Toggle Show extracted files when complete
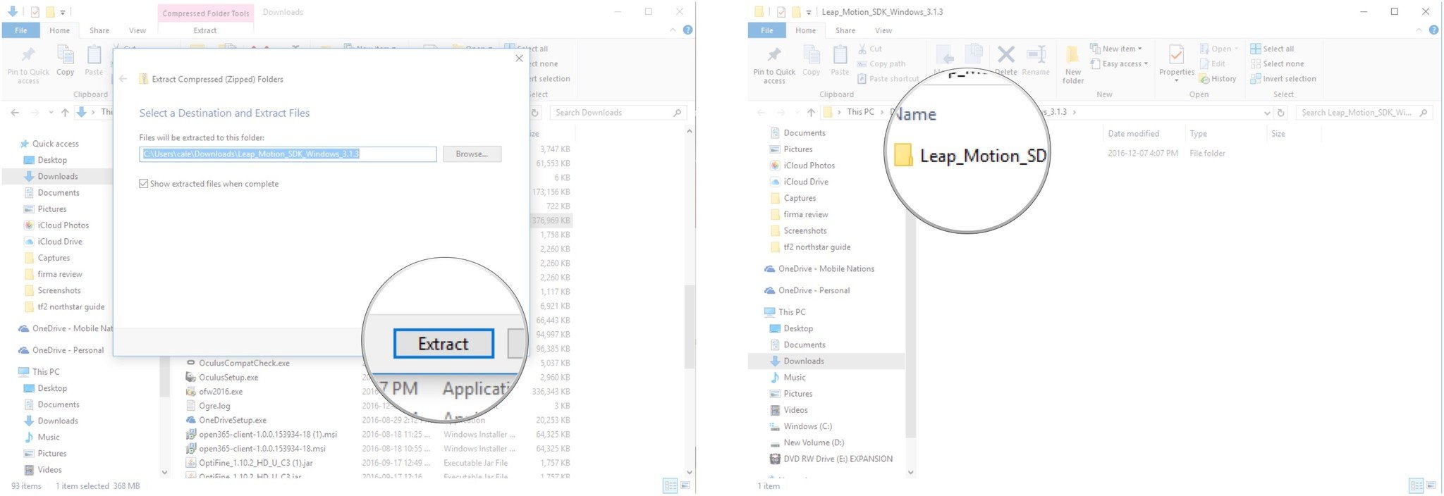The image size is (1444, 496). pos(209,184)
